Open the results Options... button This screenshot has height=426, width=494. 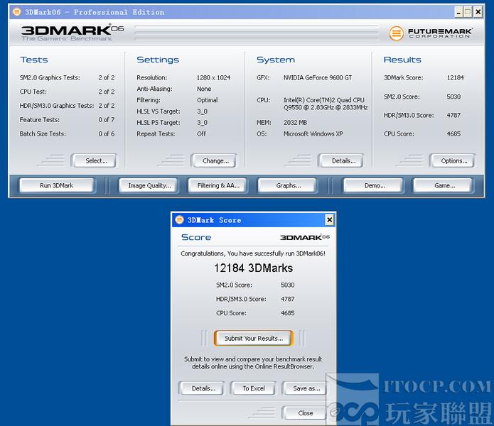tap(452, 160)
